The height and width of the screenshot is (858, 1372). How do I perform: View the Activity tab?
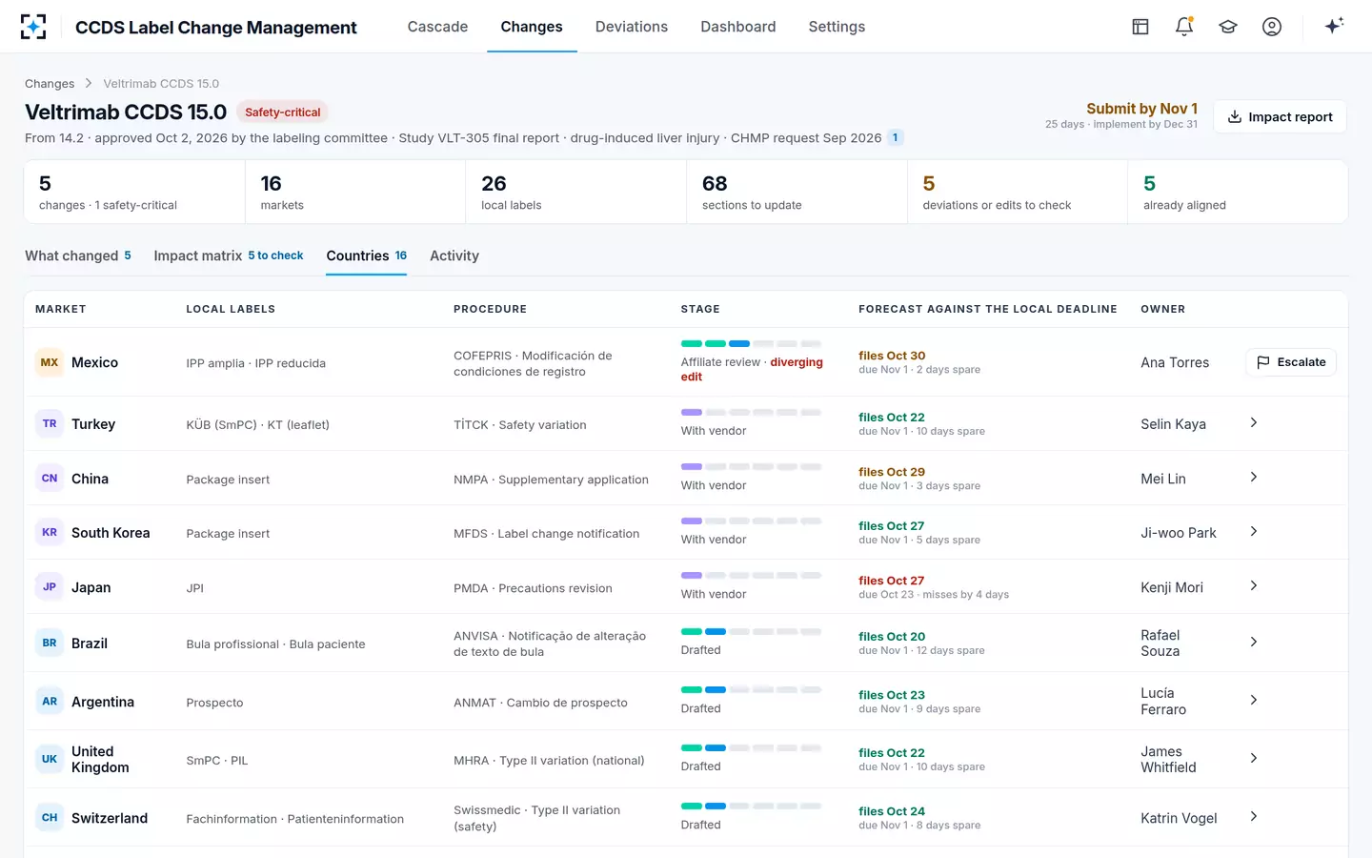tap(454, 255)
